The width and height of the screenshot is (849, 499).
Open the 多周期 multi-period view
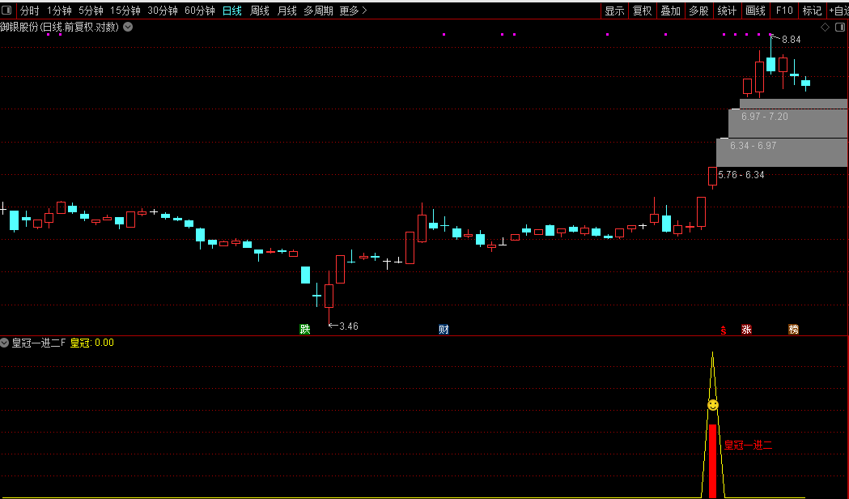318,11
